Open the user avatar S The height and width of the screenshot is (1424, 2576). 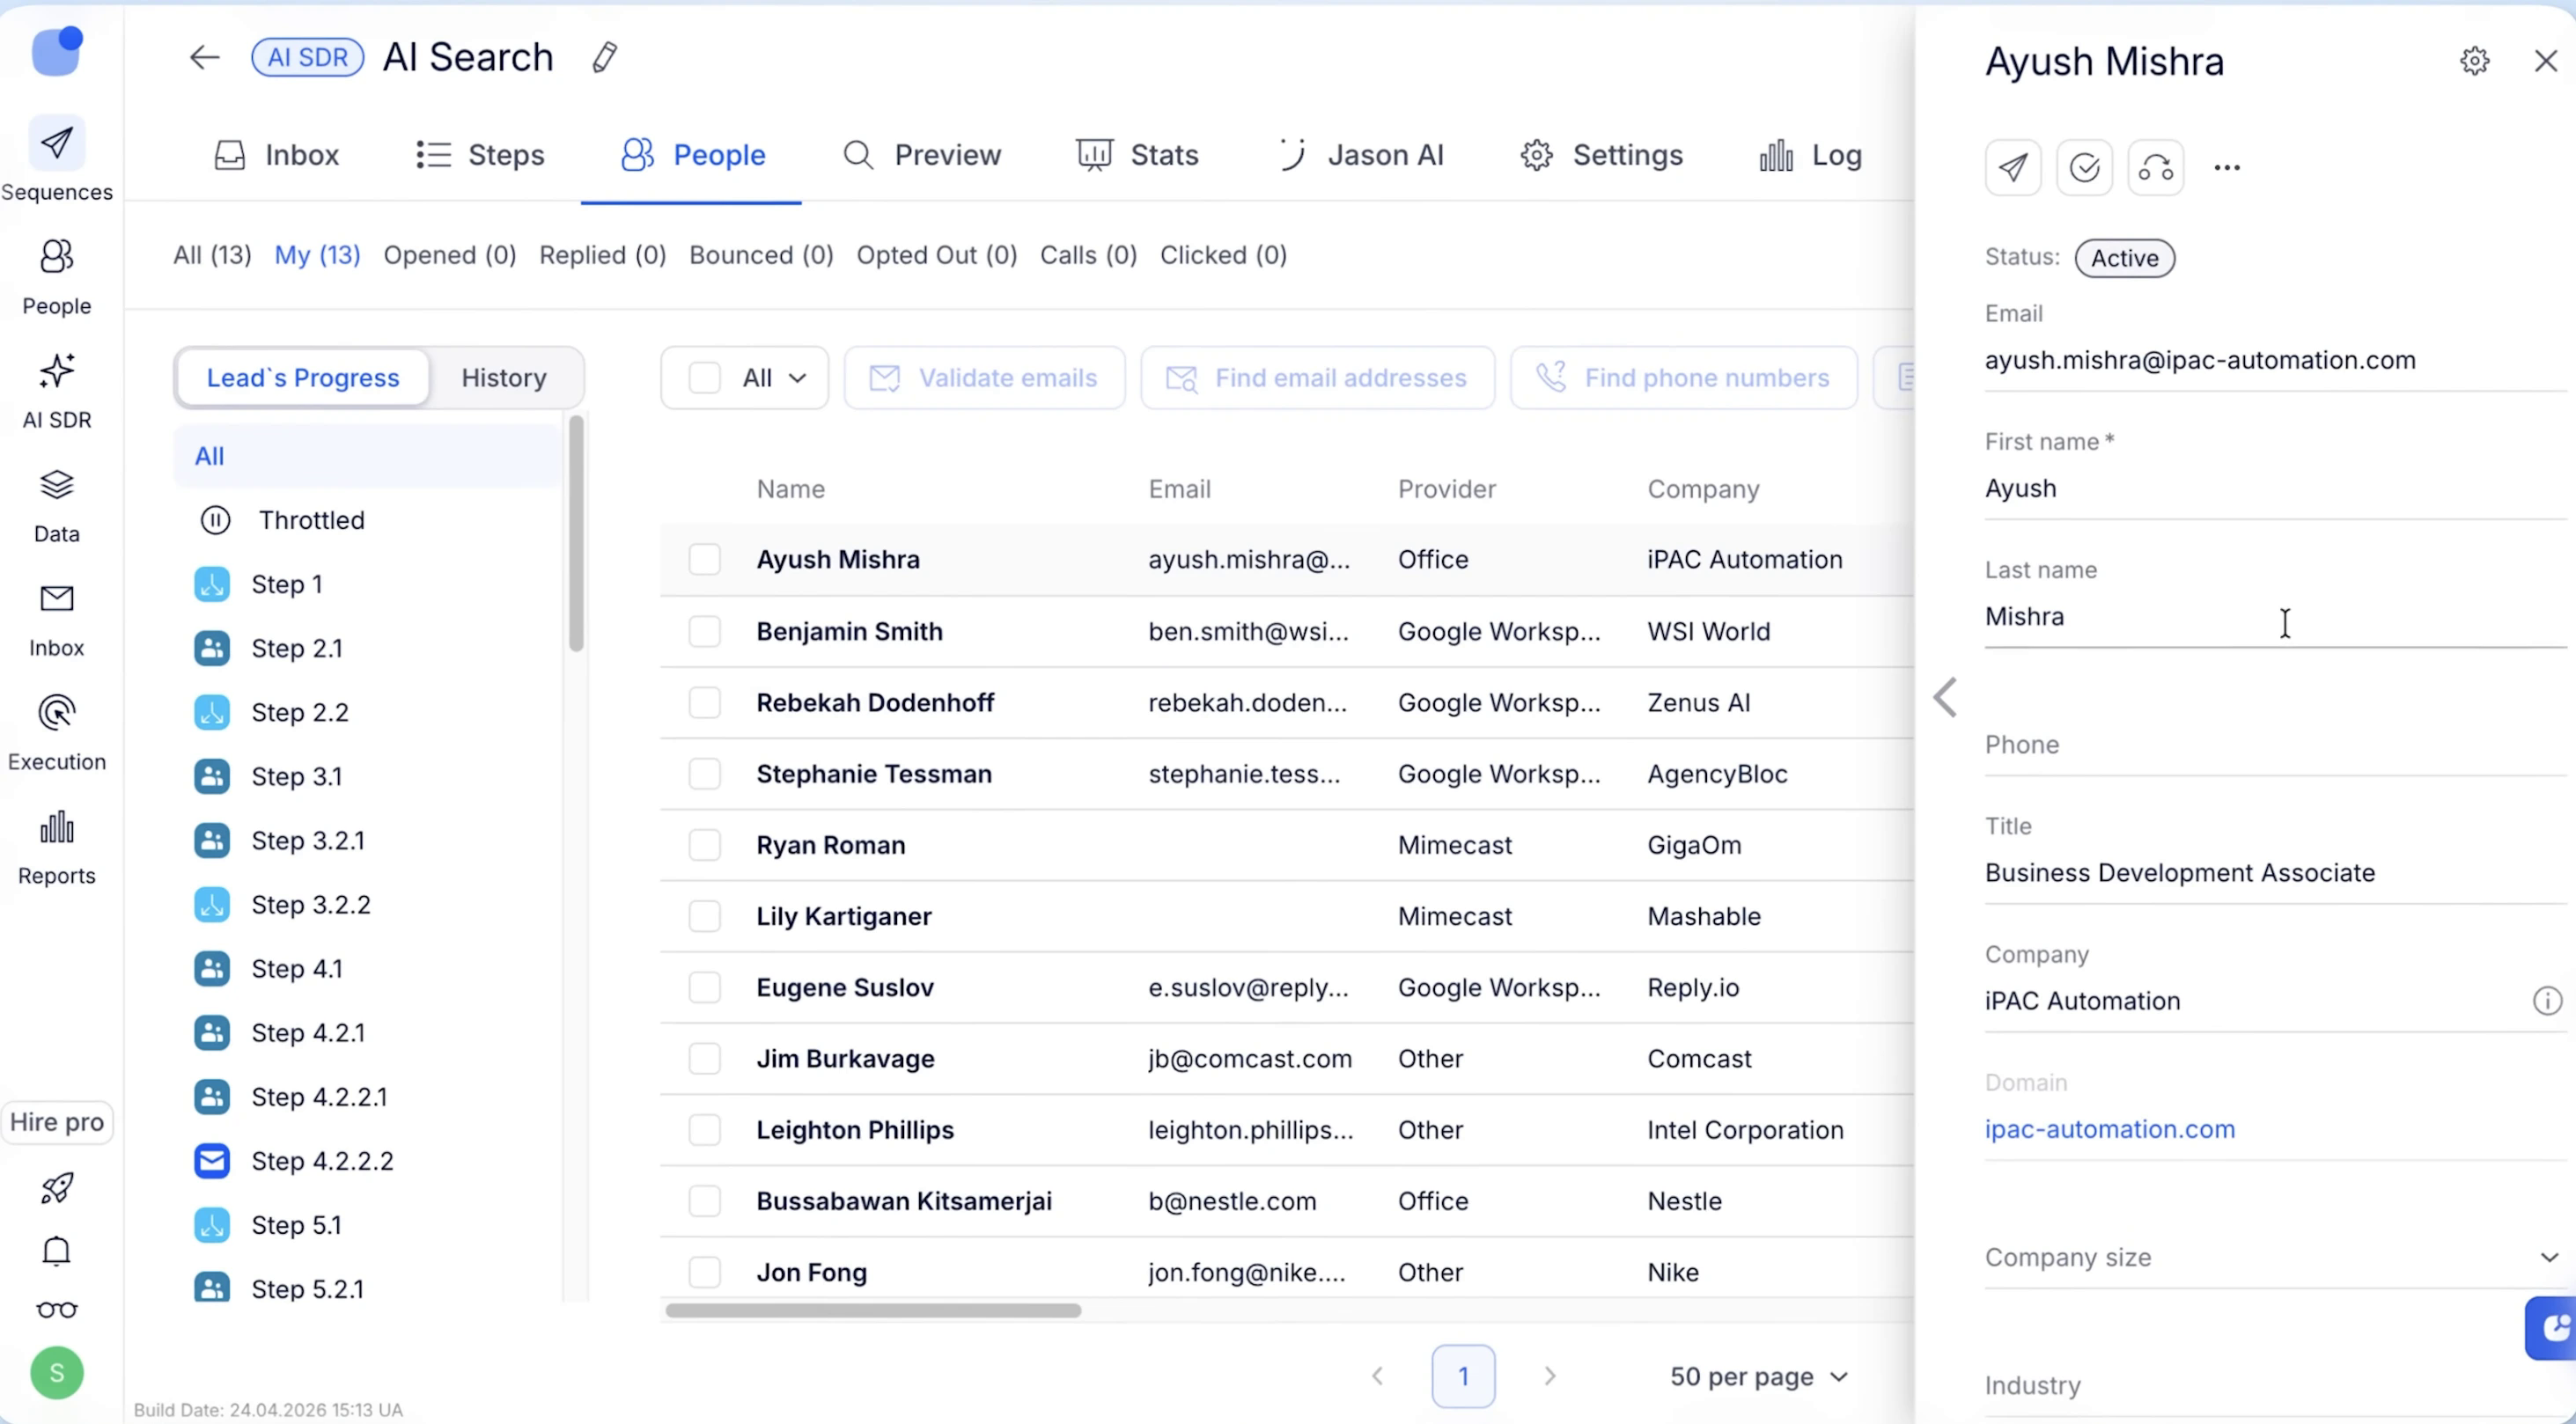[57, 1372]
